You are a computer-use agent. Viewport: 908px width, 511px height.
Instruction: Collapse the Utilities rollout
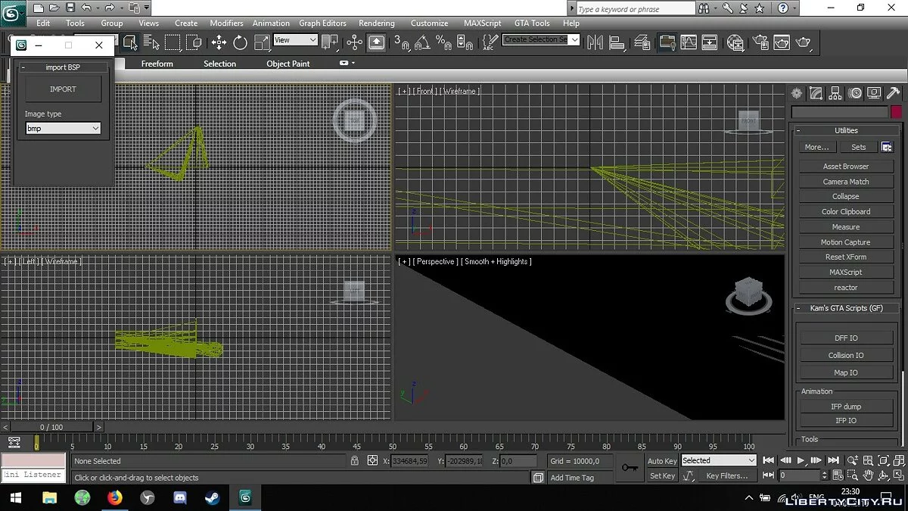point(845,130)
